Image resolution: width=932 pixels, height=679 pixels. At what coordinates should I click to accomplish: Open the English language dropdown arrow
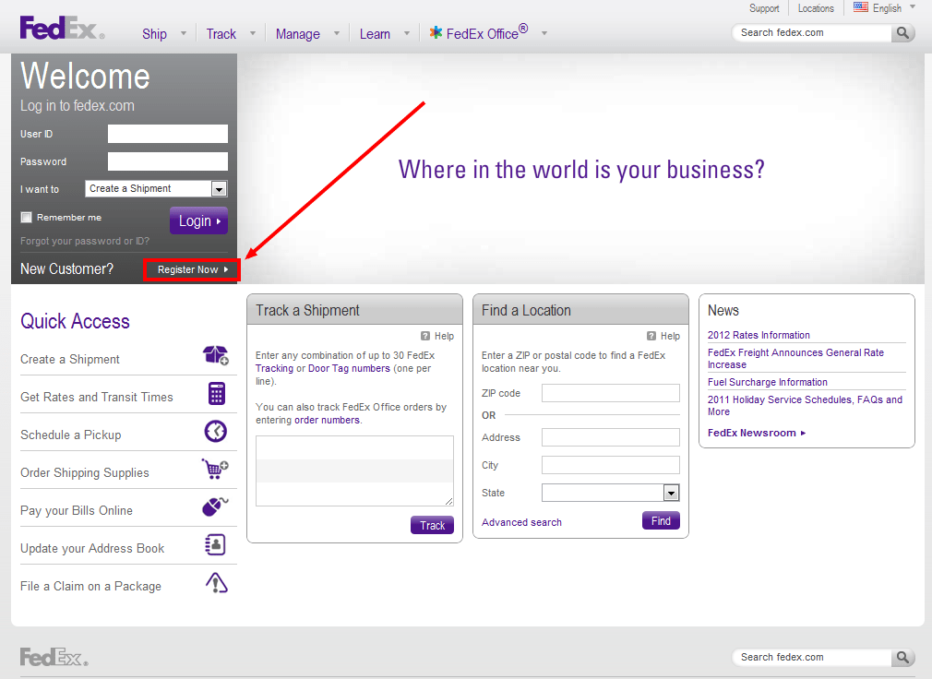pos(913,7)
